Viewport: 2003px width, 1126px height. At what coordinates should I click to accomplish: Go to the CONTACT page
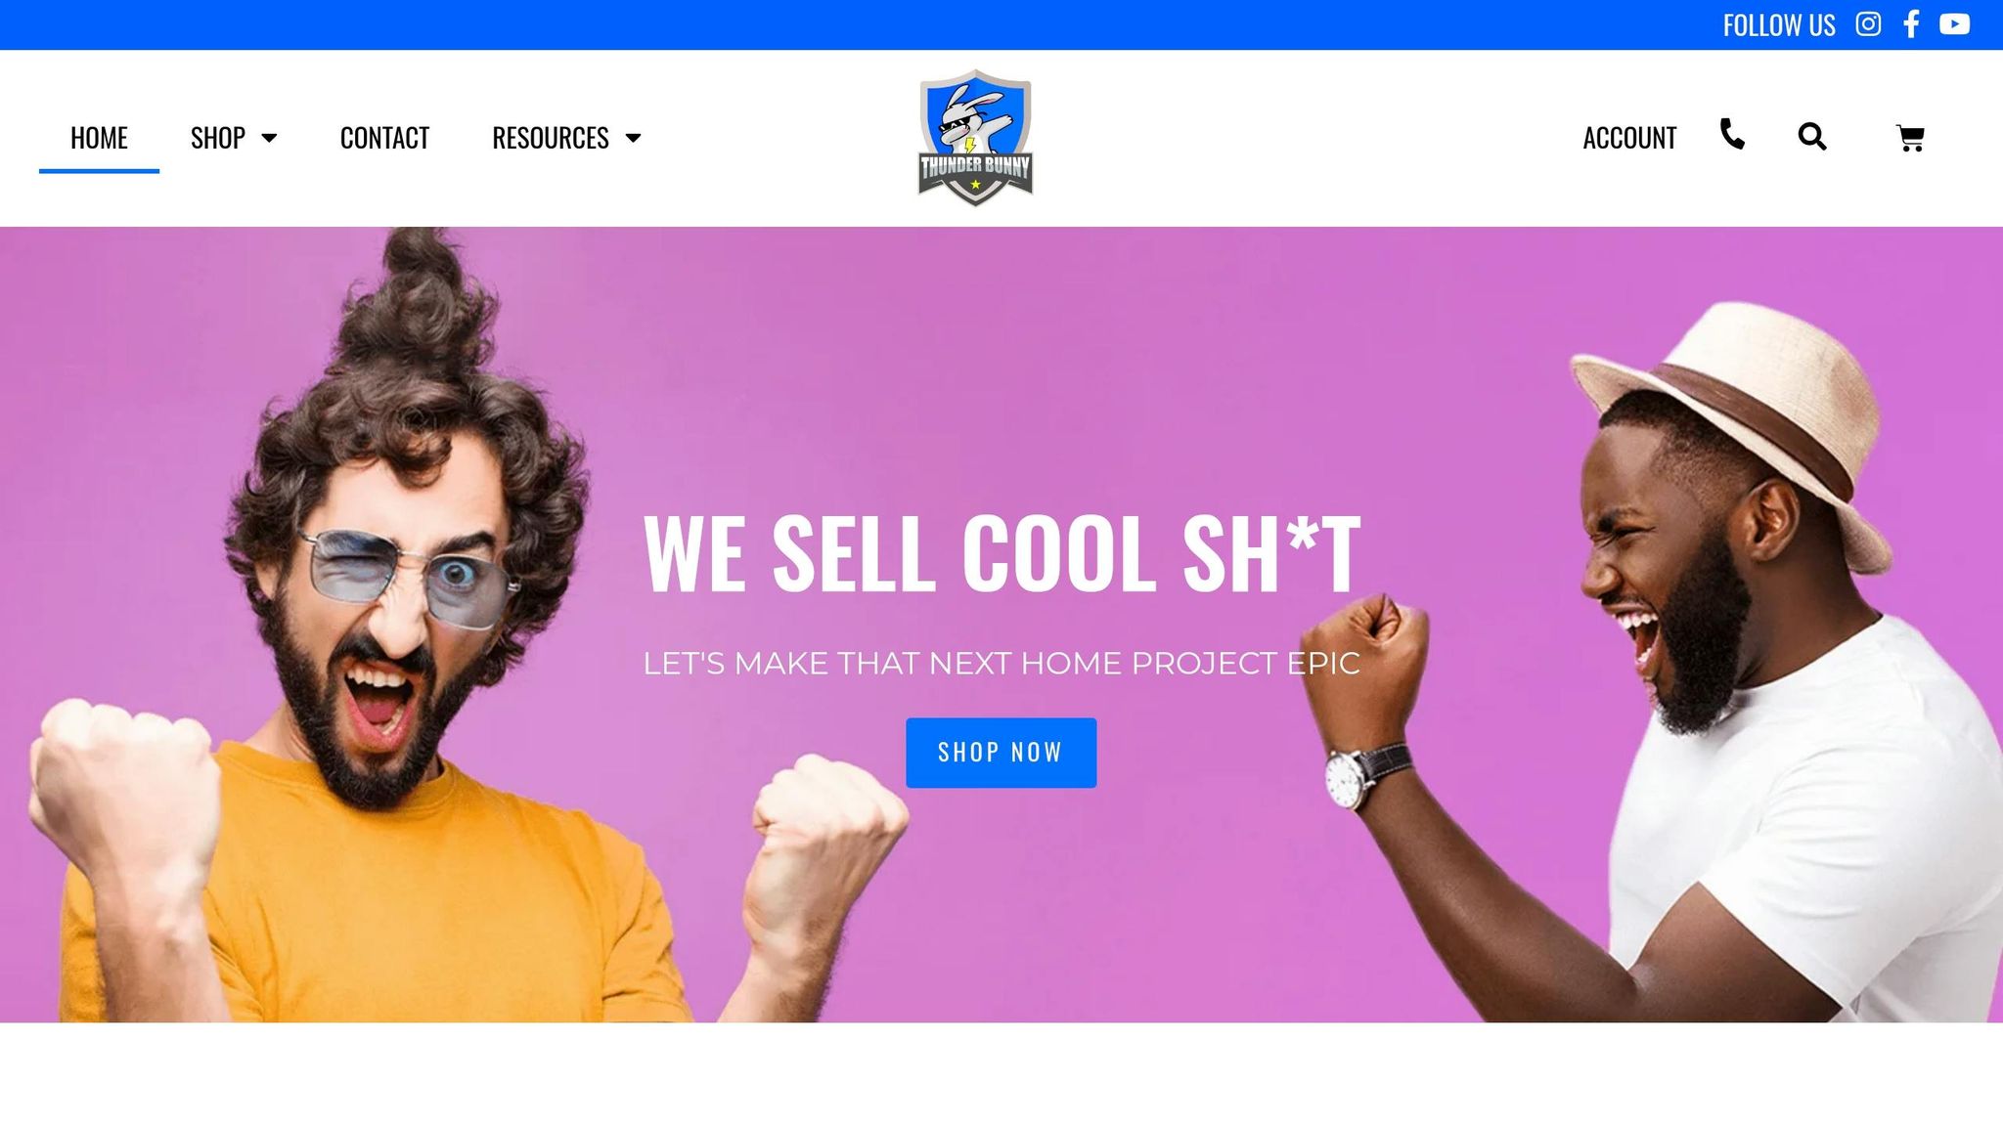click(384, 138)
